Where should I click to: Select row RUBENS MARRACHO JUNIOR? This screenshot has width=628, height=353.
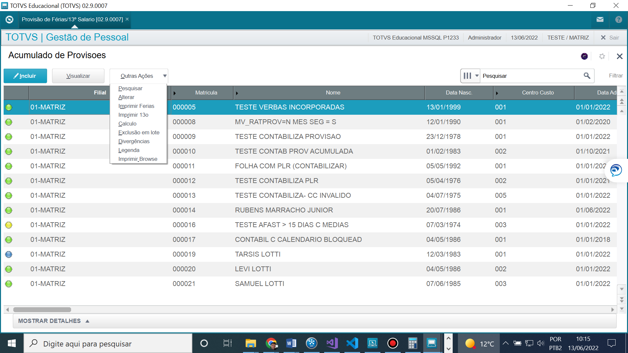click(310, 210)
